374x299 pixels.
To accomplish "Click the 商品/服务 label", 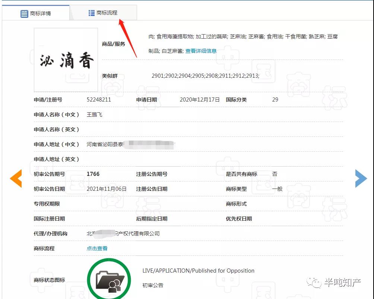I will tap(114, 44).
